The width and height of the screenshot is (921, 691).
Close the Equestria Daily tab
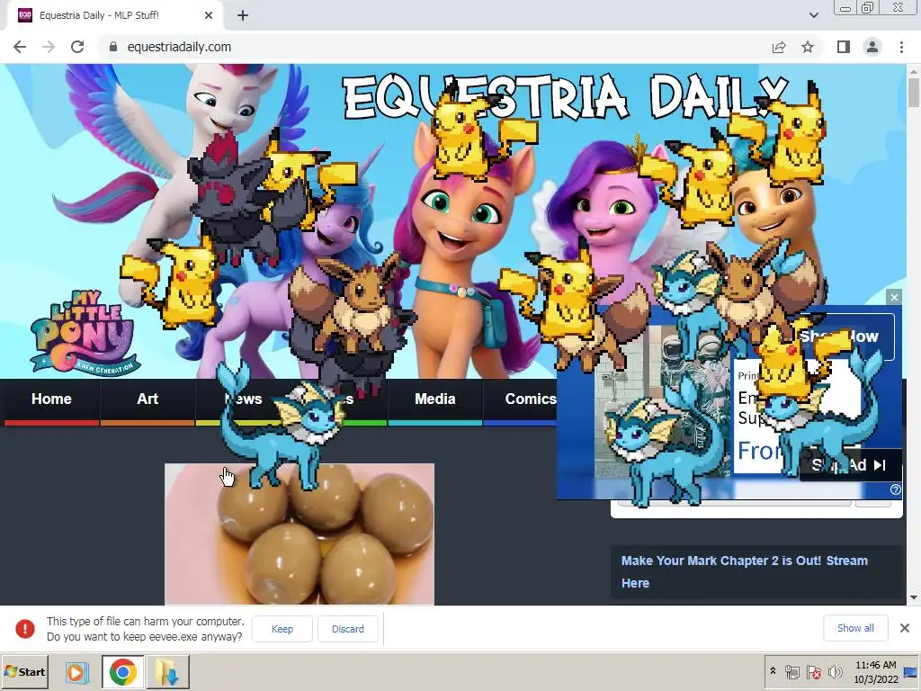[x=209, y=15]
